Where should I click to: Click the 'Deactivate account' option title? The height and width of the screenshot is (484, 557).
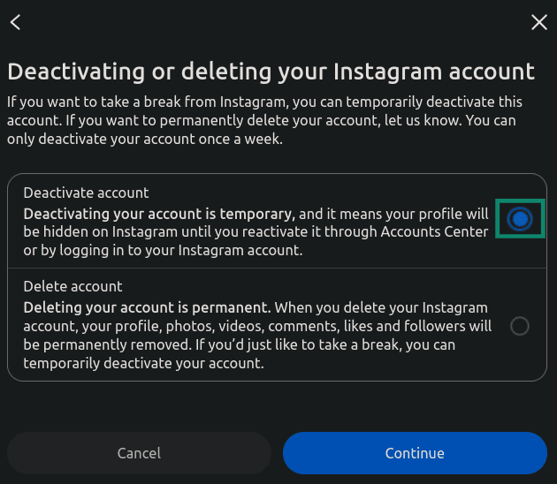click(x=86, y=193)
